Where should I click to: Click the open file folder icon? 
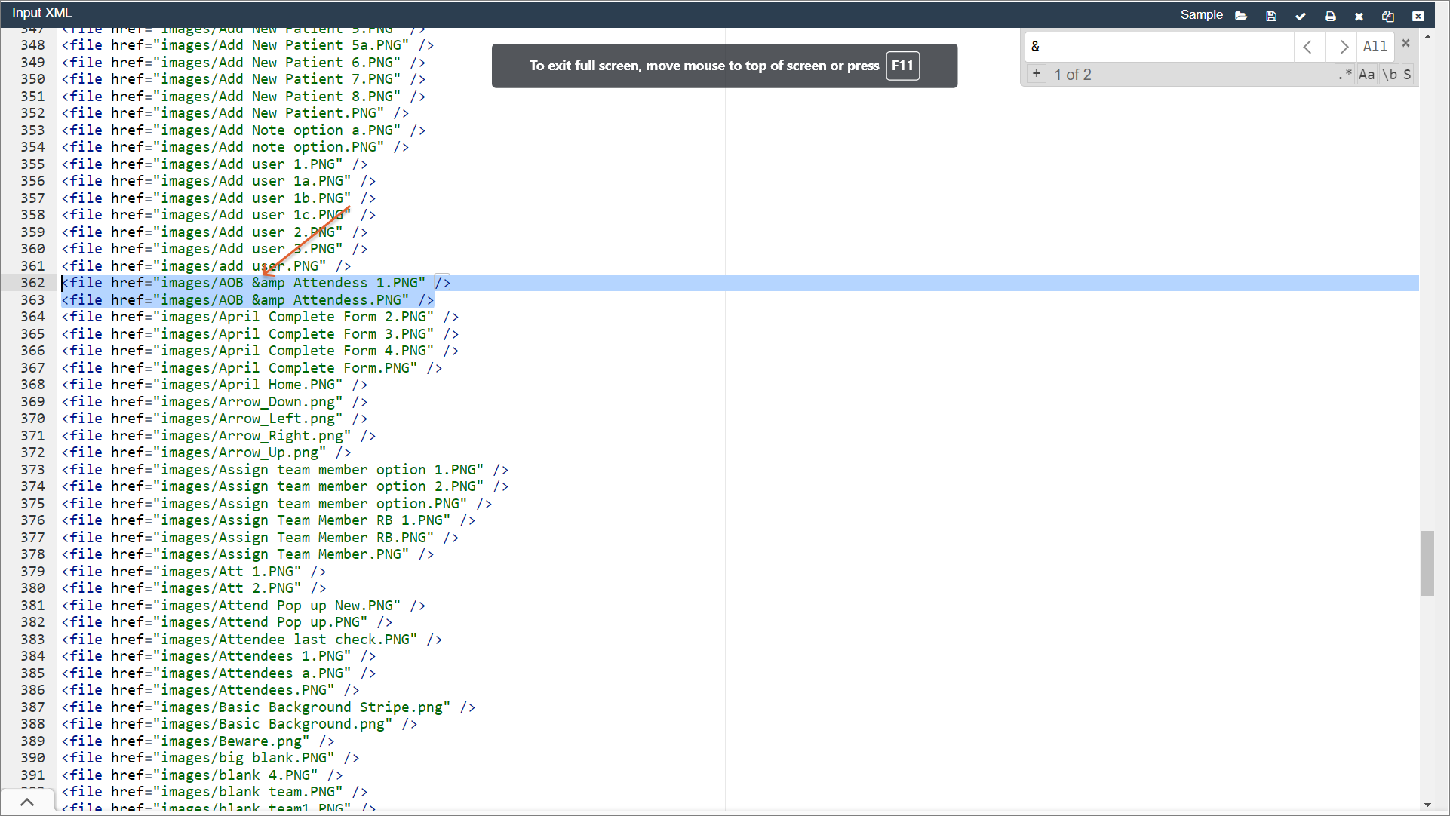1241,16
